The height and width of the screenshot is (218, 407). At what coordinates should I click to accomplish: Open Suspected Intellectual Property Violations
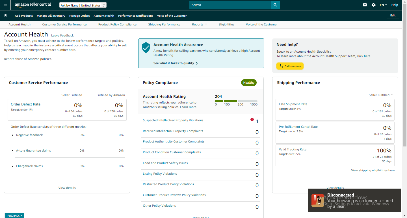[173, 120]
